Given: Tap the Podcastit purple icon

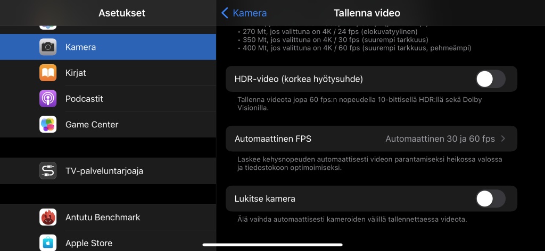Looking at the screenshot, I should (x=48, y=99).
